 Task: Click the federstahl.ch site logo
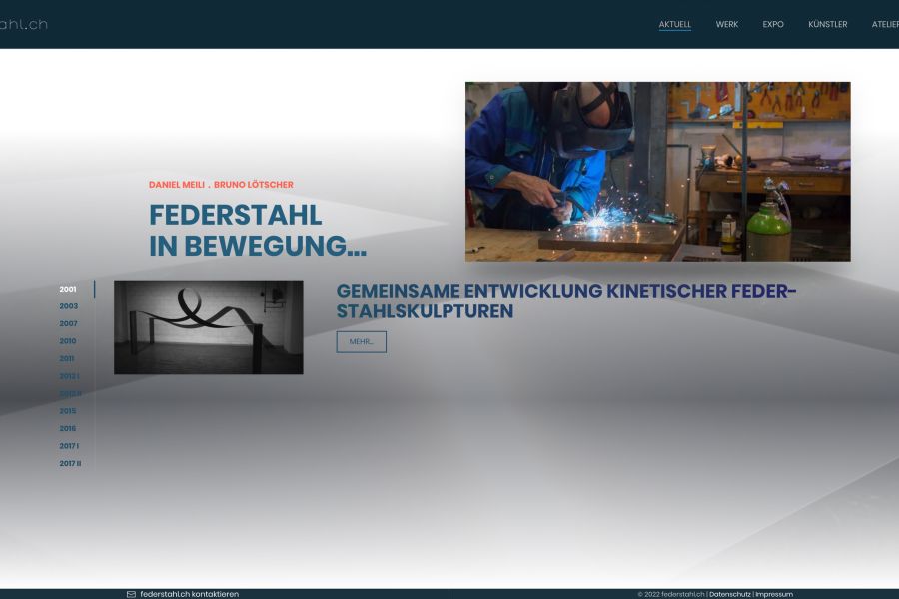[x=24, y=24]
